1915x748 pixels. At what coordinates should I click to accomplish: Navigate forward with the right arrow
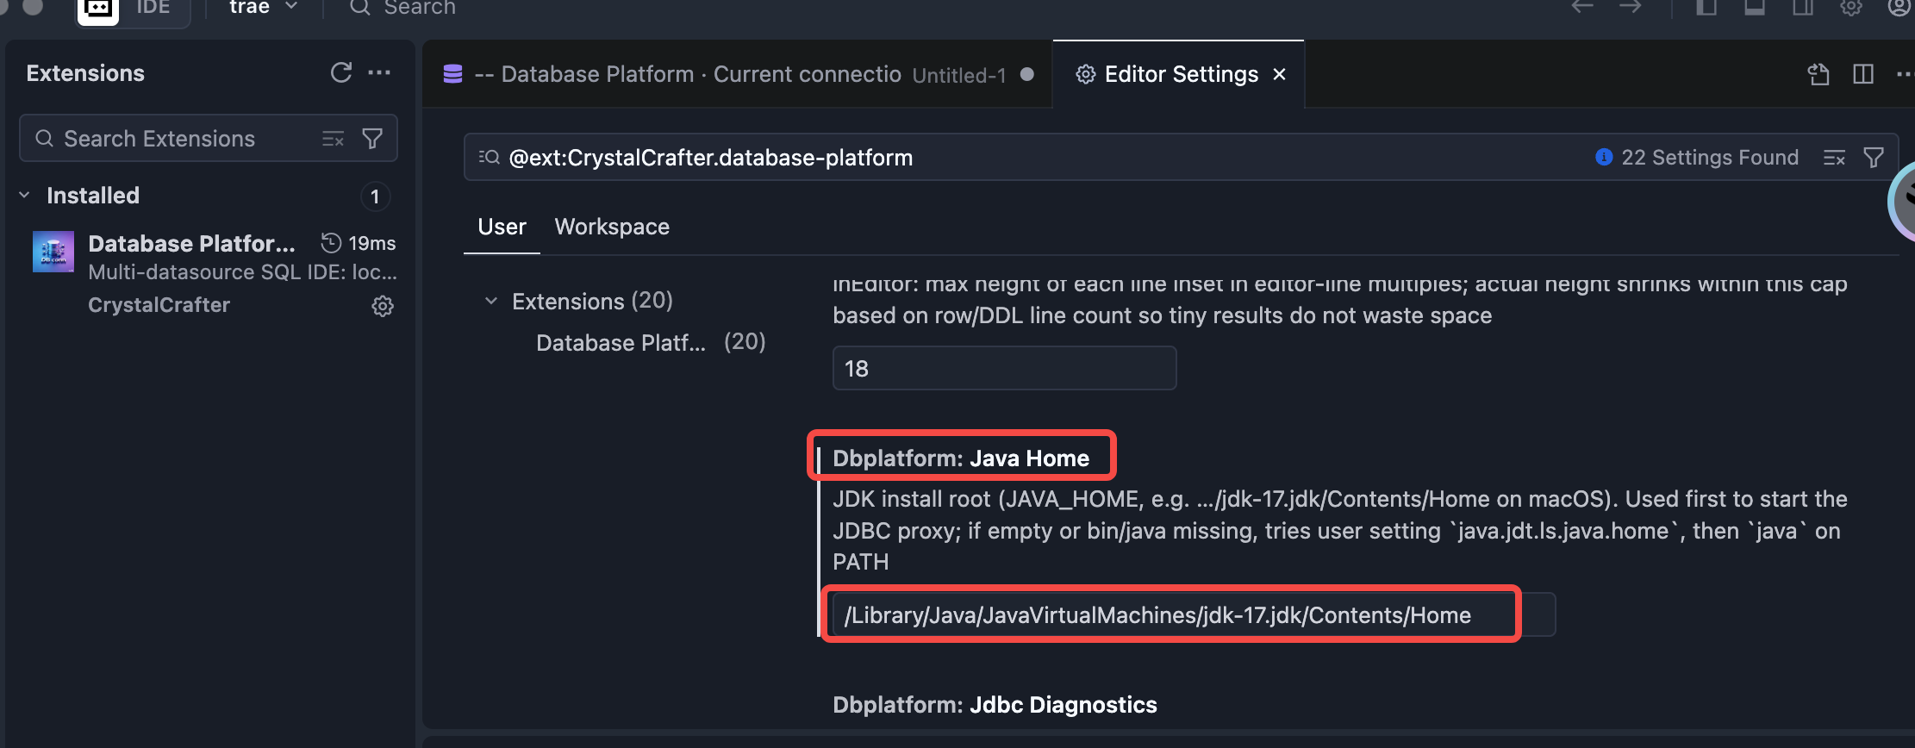[1630, 7]
